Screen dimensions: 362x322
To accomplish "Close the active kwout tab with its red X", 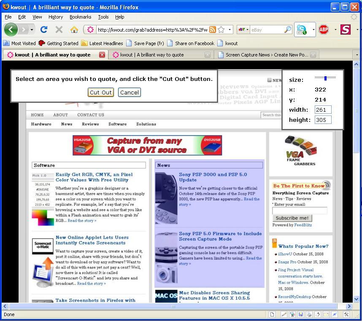I will (102, 55).
